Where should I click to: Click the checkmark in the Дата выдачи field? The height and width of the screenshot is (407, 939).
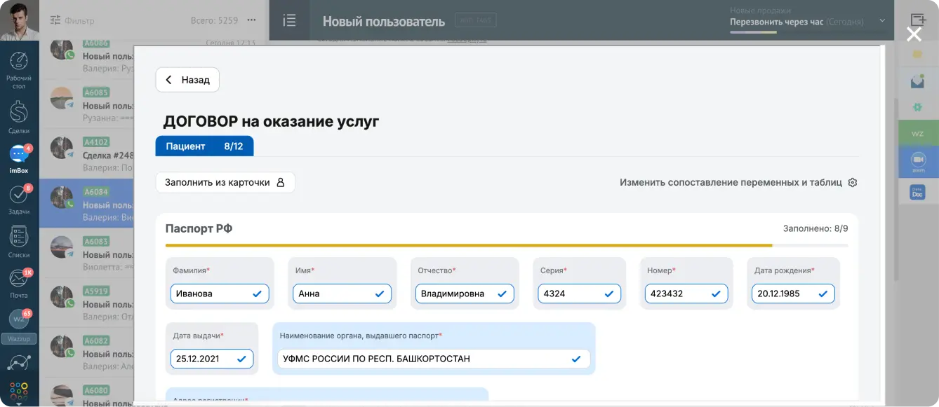(242, 359)
